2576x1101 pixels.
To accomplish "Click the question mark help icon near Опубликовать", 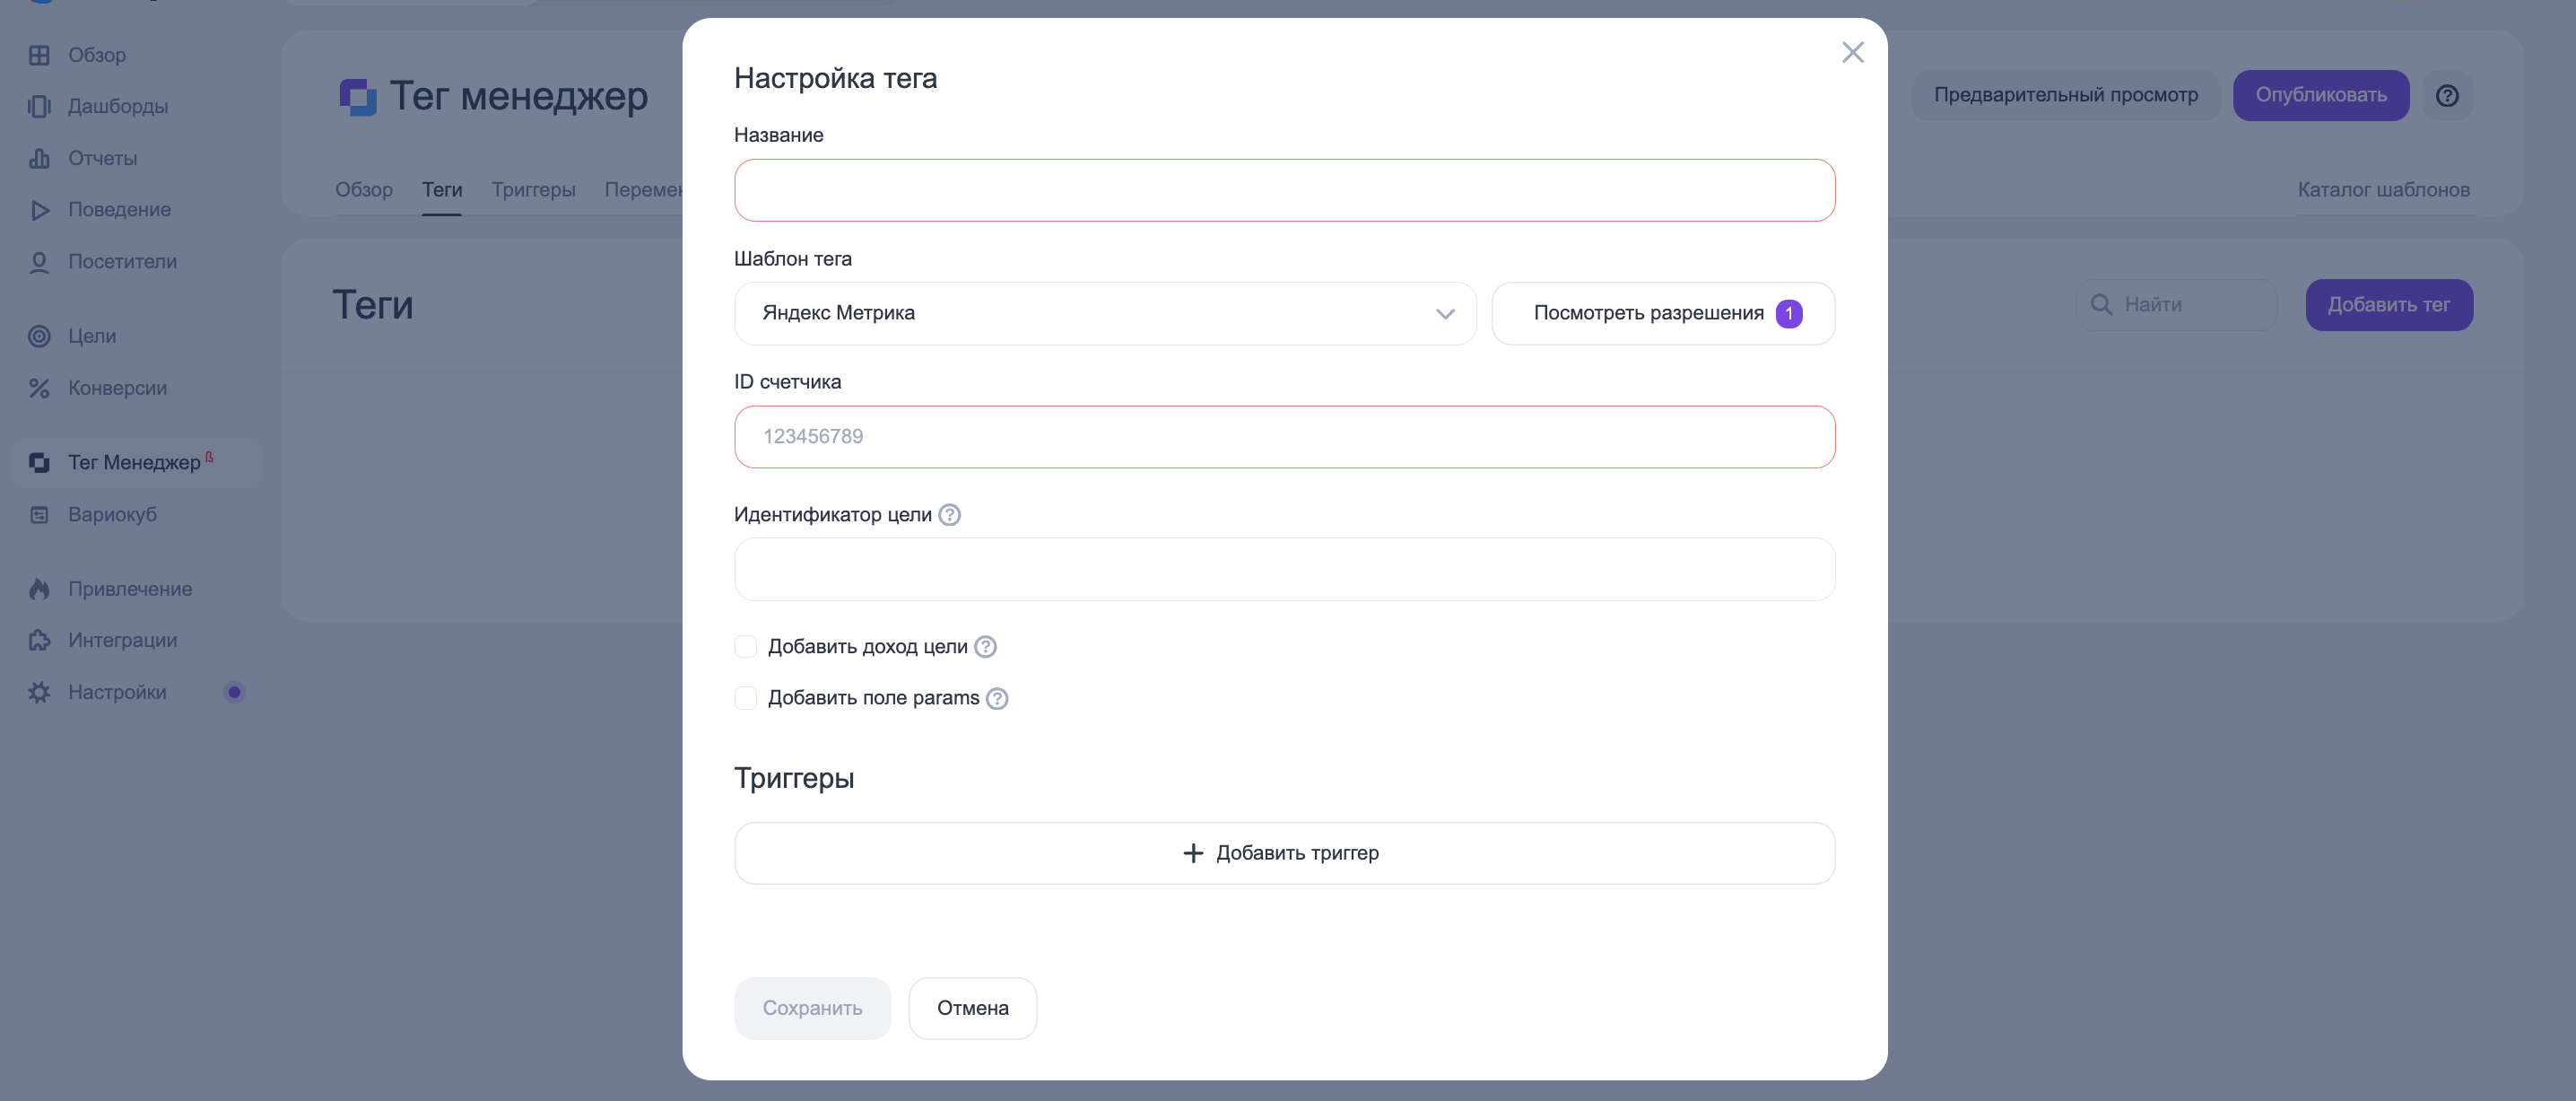I will click(2446, 96).
